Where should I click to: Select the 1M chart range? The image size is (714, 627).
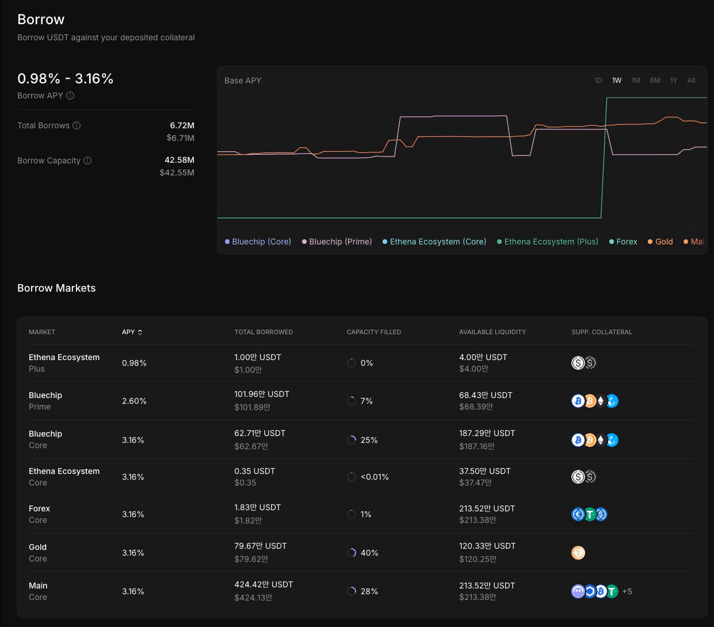tap(636, 81)
